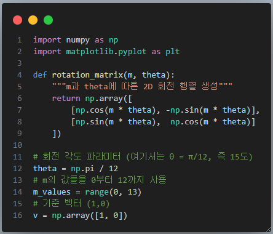Click the 'plt' alias on line 2
Viewport: 273px width, 234px height.
[x=173, y=52]
